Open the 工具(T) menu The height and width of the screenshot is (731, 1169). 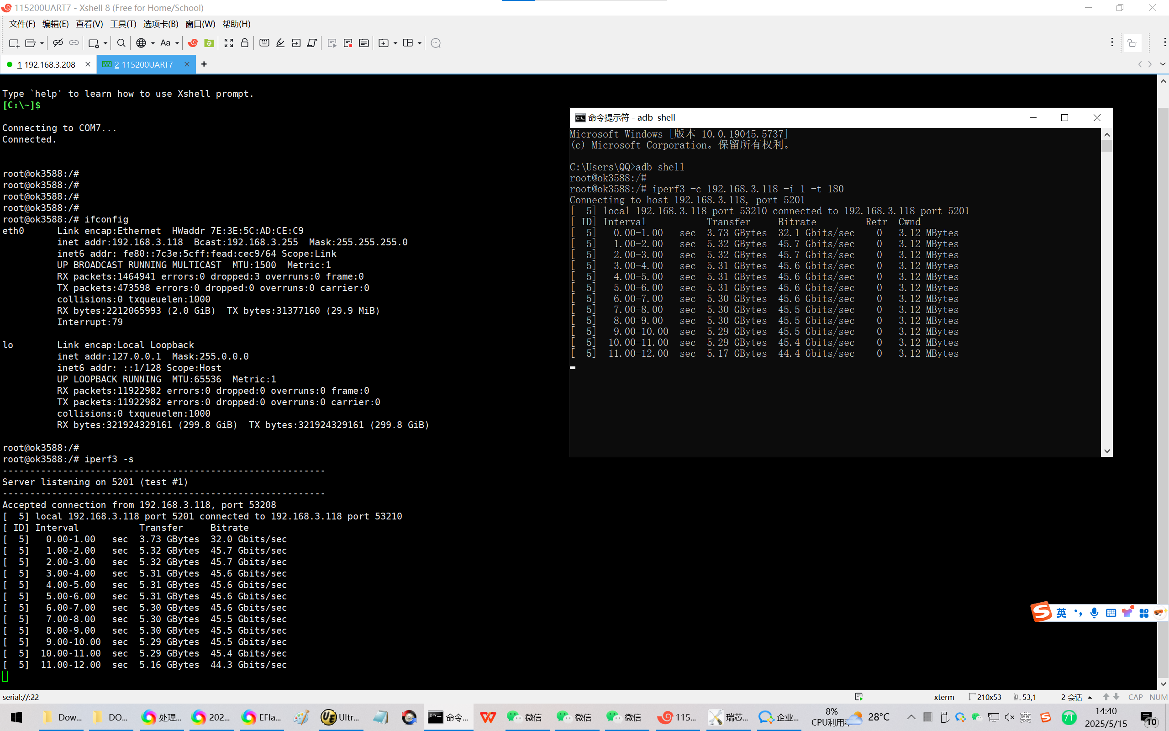123,24
